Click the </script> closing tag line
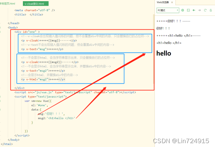 22,135
